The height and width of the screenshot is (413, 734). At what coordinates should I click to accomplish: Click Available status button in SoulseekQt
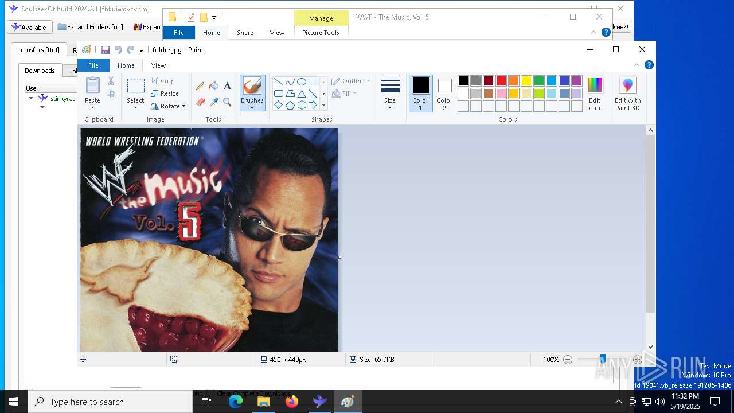pyautogui.click(x=29, y=27)
